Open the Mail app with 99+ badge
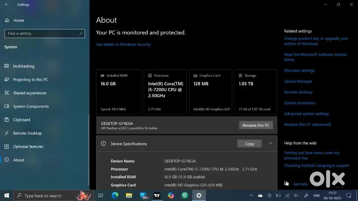Image resolution: width=358 pixels, height=201 pixels. [x=144, y=196]
